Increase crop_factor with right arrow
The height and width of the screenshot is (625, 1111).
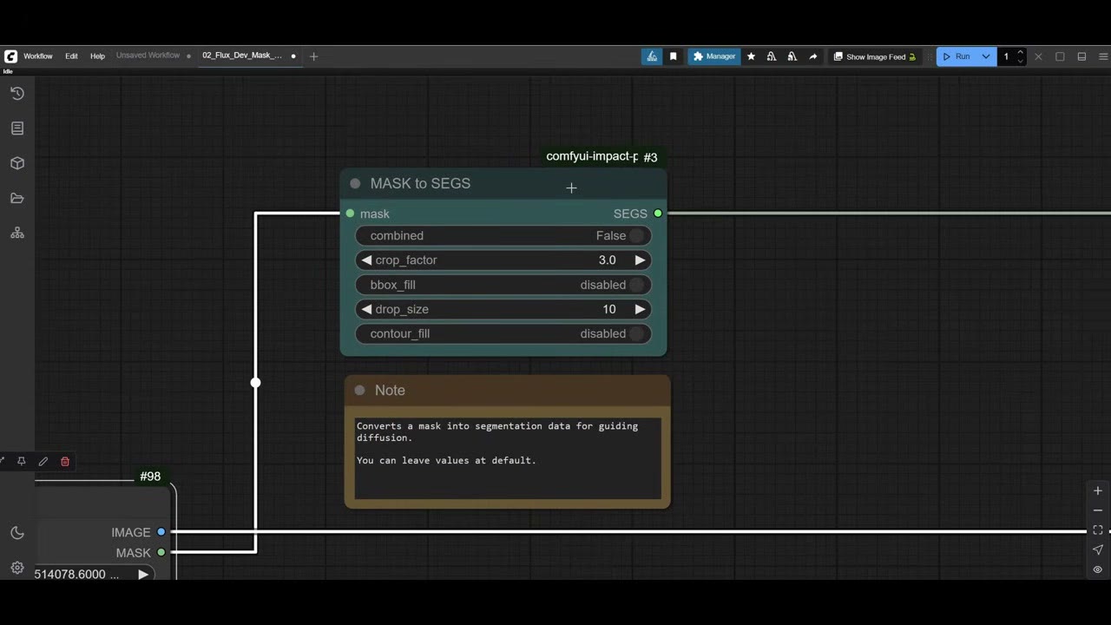tap(640, 260)
